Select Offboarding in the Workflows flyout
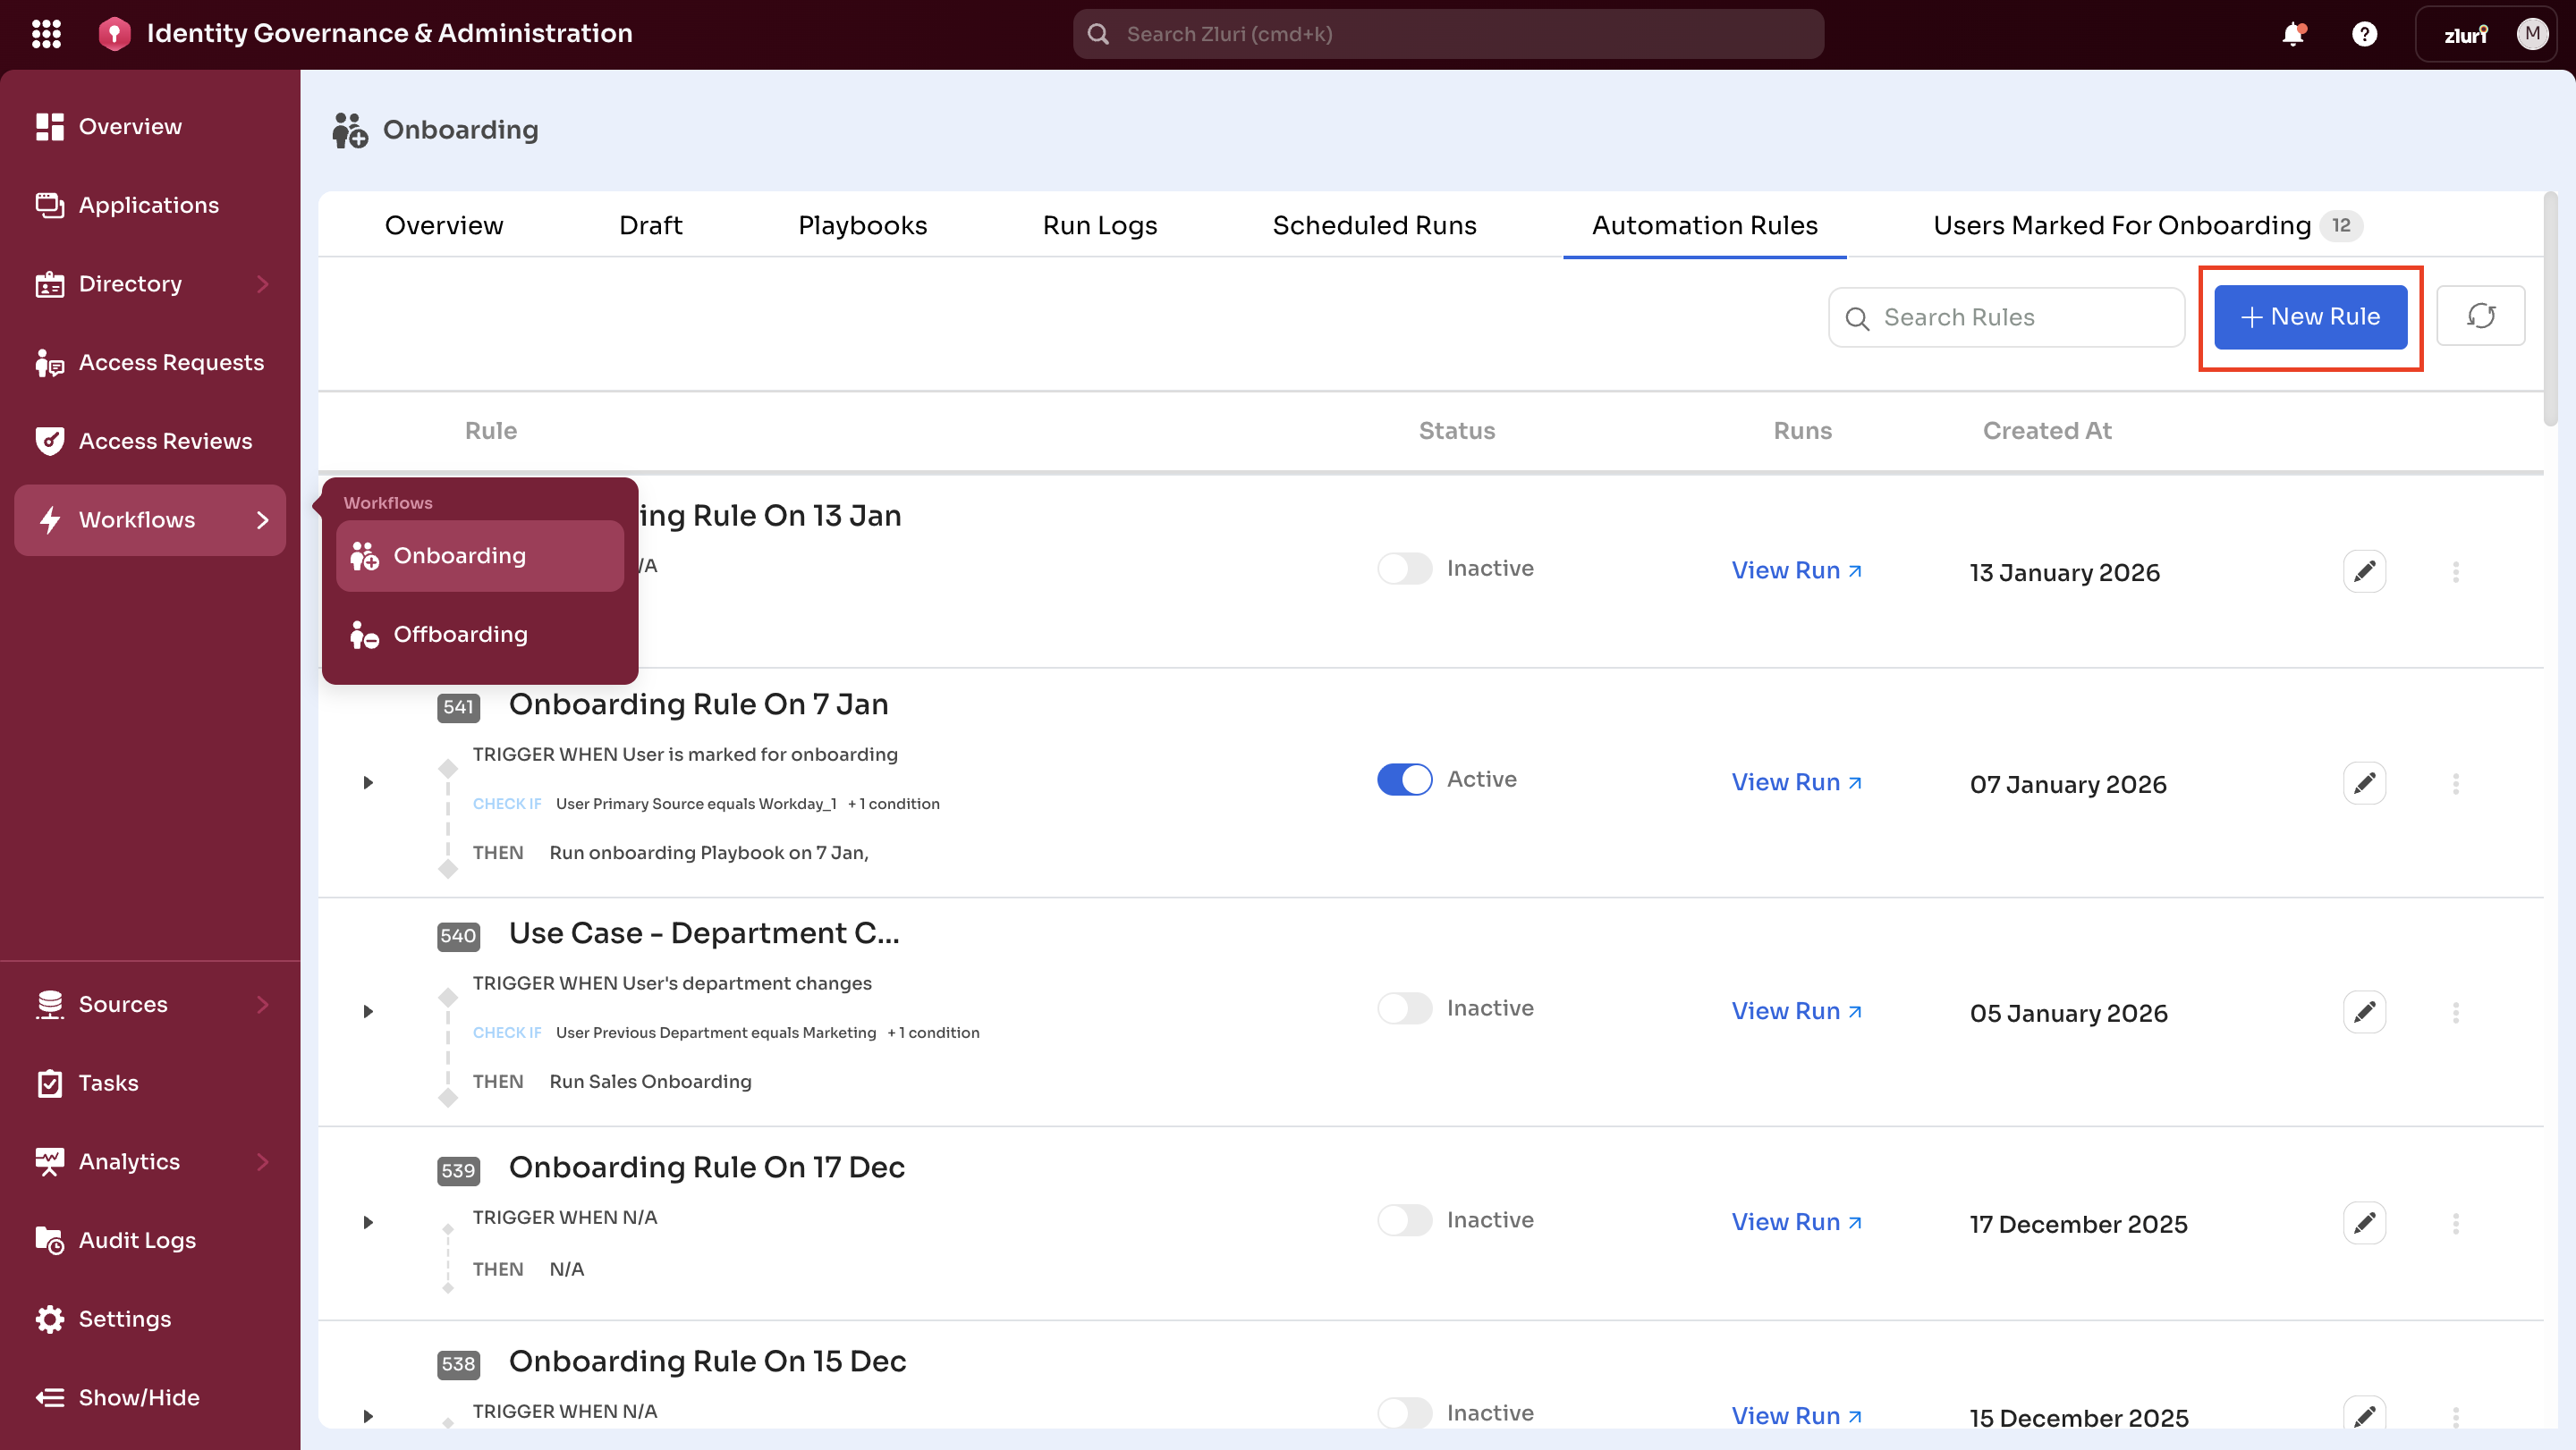The width and height of the screenshot is (2576, 1450). tap(460, 635)
